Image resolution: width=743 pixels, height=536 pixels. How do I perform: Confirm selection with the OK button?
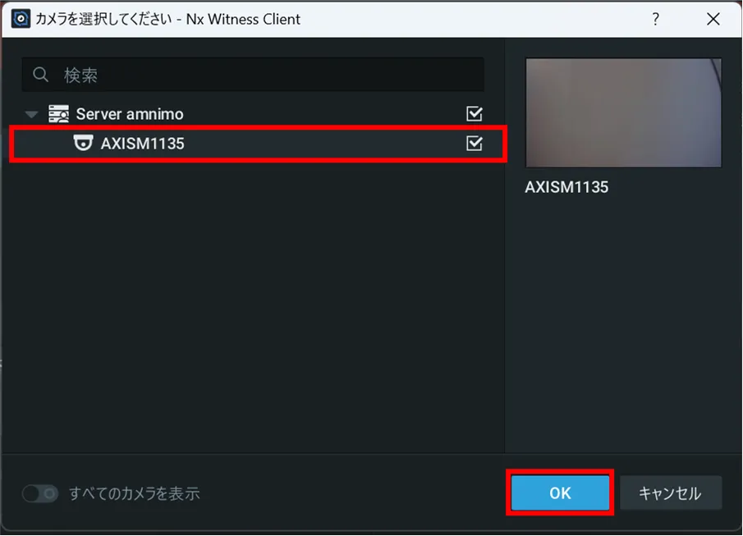560,492
